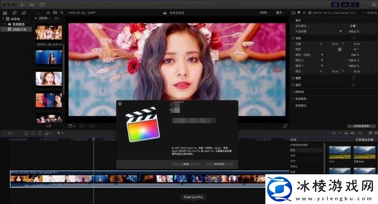Viewport: 378px width, 204px height.
Task: Select the 360° effects category
Action: [293, 161]
